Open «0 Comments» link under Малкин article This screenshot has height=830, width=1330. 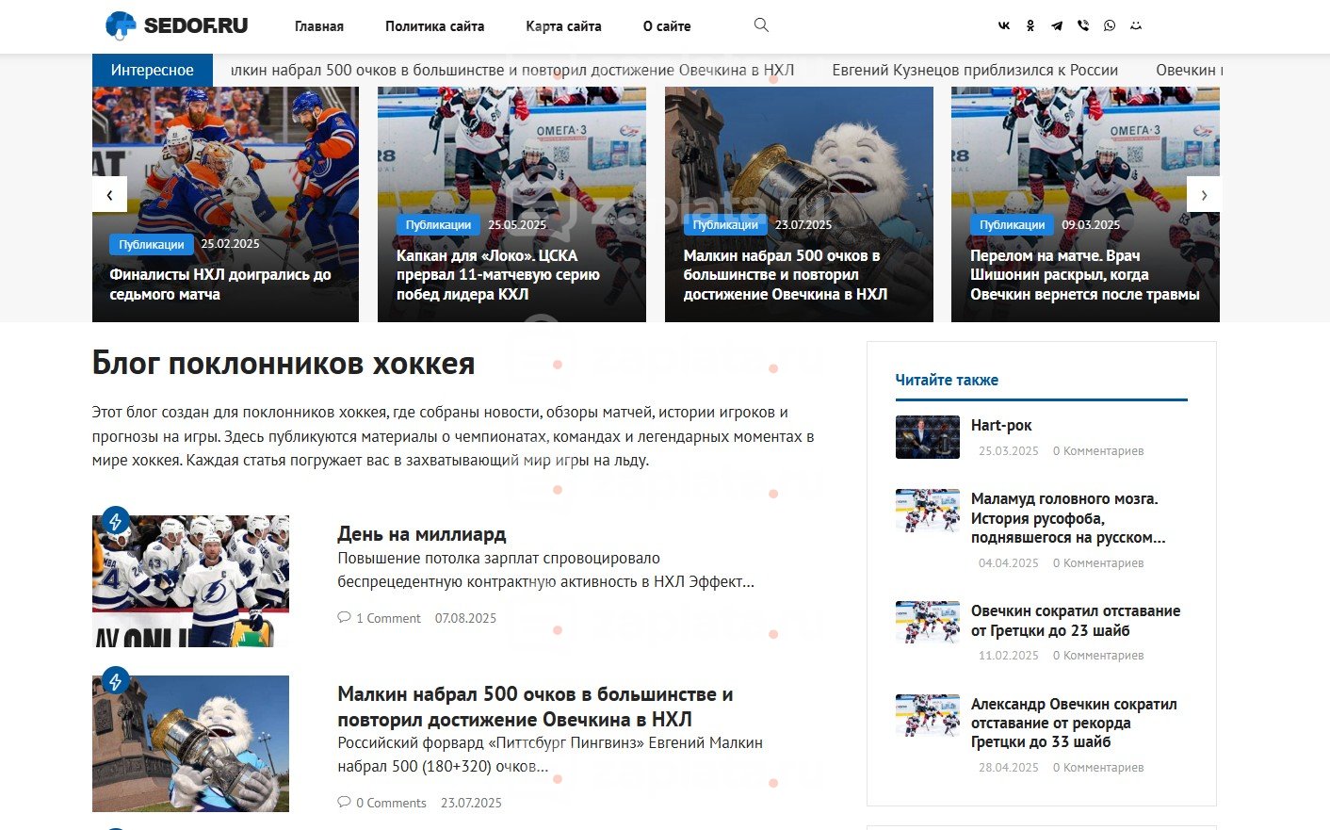pos(391,803)
